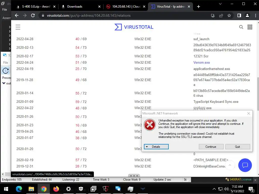The image size is (259, 194).
Task: Click the Listening: 22 status entry
Action: click(71, 180)
